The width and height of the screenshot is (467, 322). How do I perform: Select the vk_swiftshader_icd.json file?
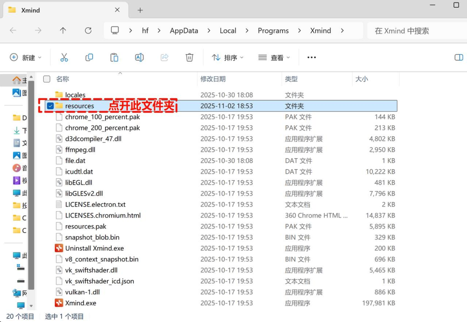221,281
